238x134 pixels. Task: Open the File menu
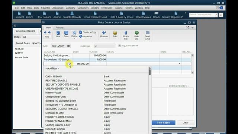click(17, 8)
